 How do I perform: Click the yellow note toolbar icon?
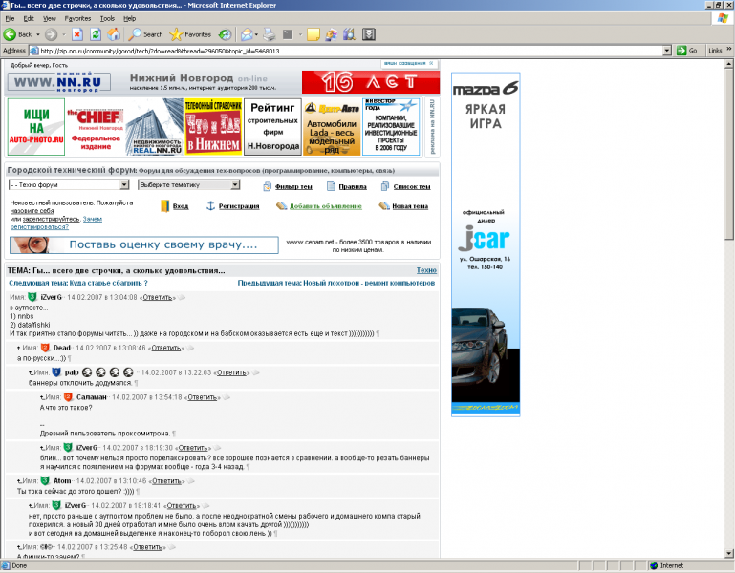[x=313, y=34]
